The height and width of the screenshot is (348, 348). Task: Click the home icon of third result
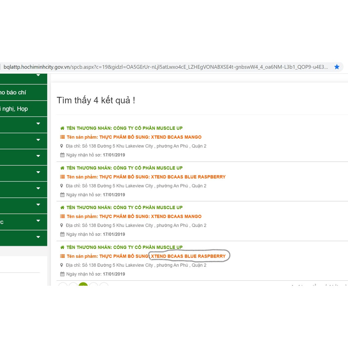62,207
